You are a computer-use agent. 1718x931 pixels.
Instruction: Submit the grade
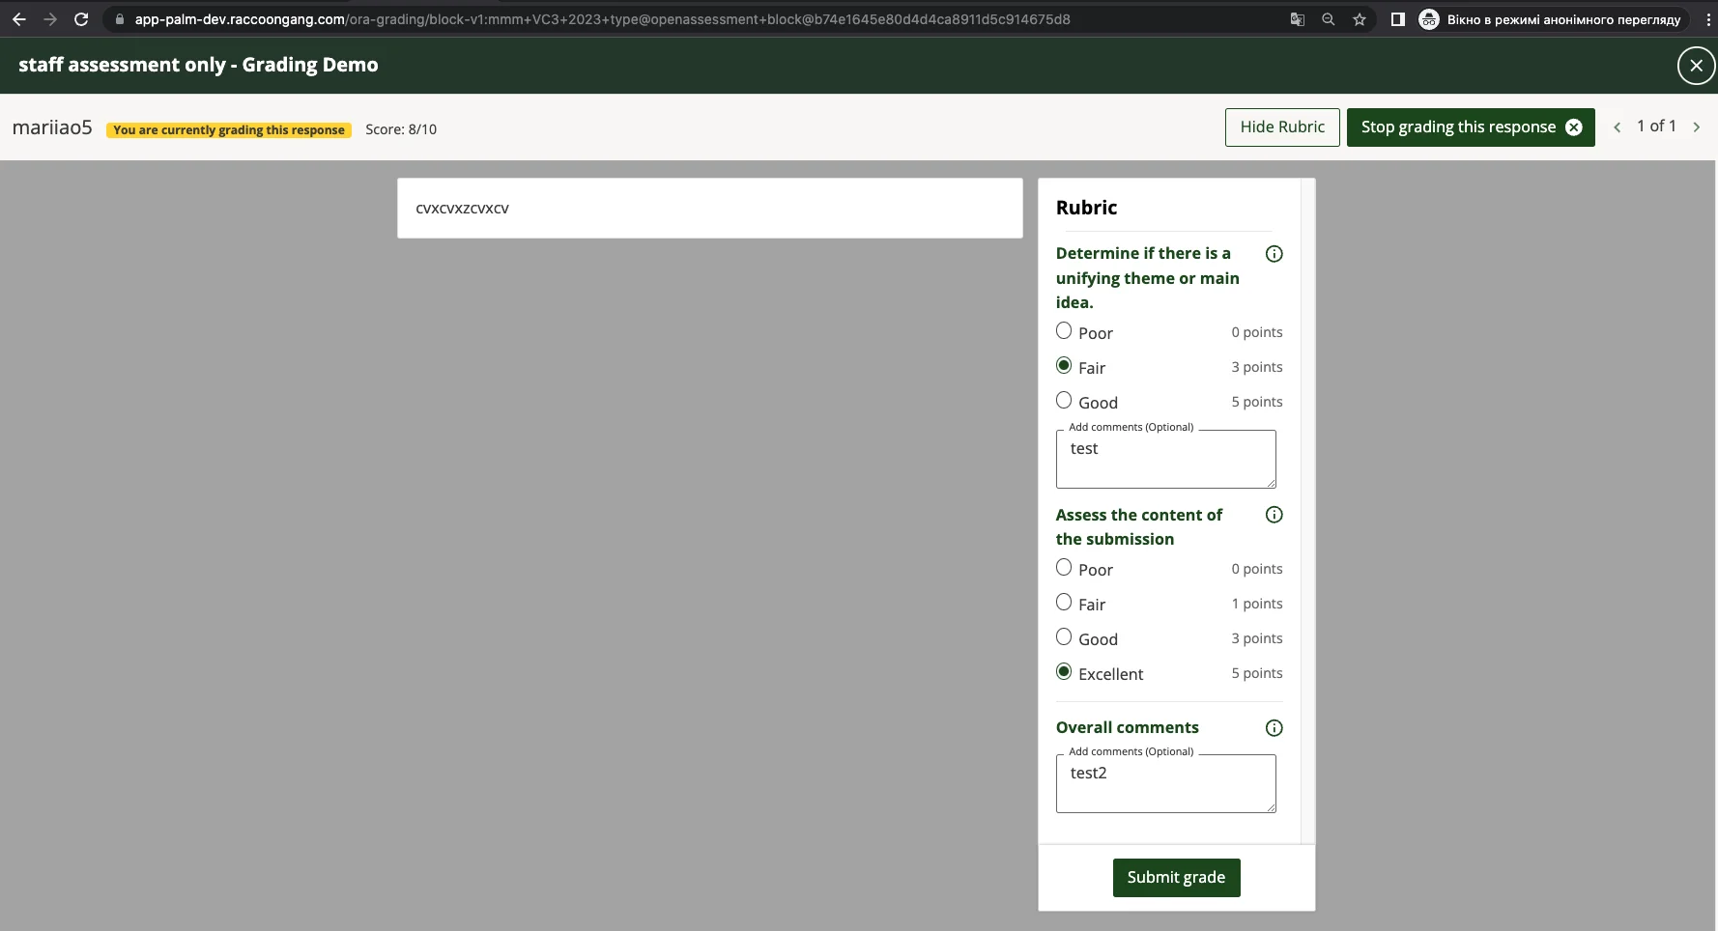pos(1176,878)
